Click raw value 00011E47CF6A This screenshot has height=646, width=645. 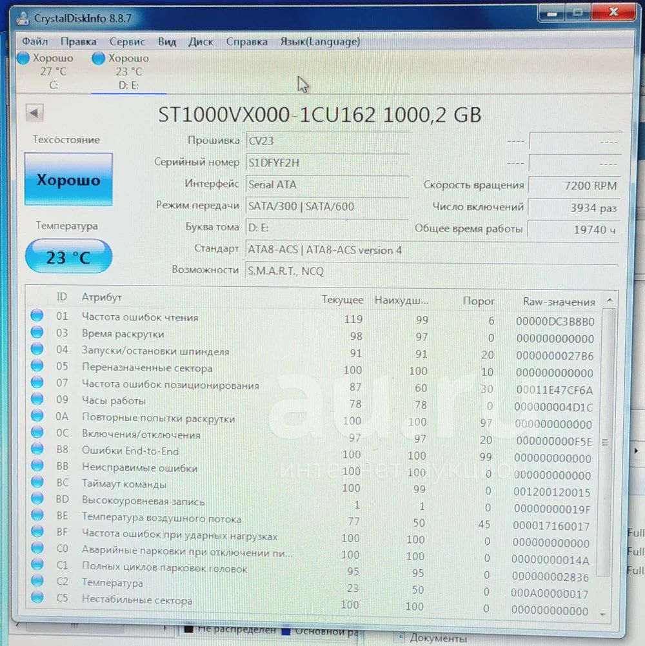click(554, 390)
